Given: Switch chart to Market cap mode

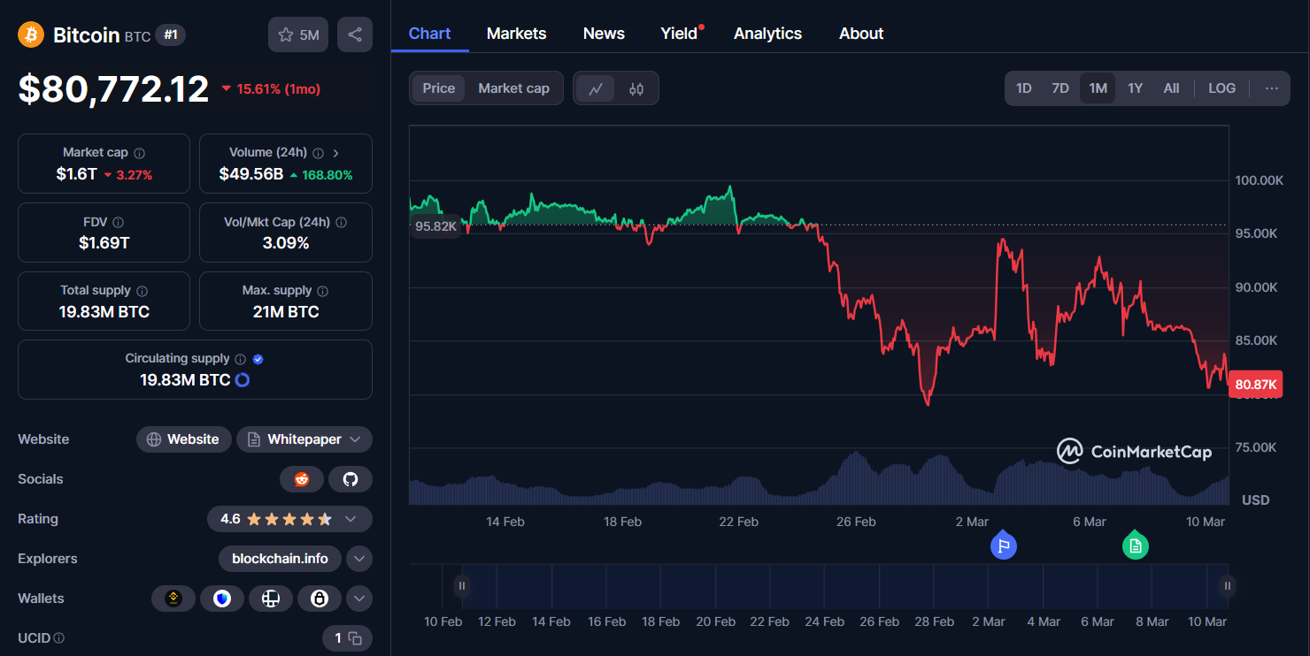Looking at the screenshot, I should [513, 88].
